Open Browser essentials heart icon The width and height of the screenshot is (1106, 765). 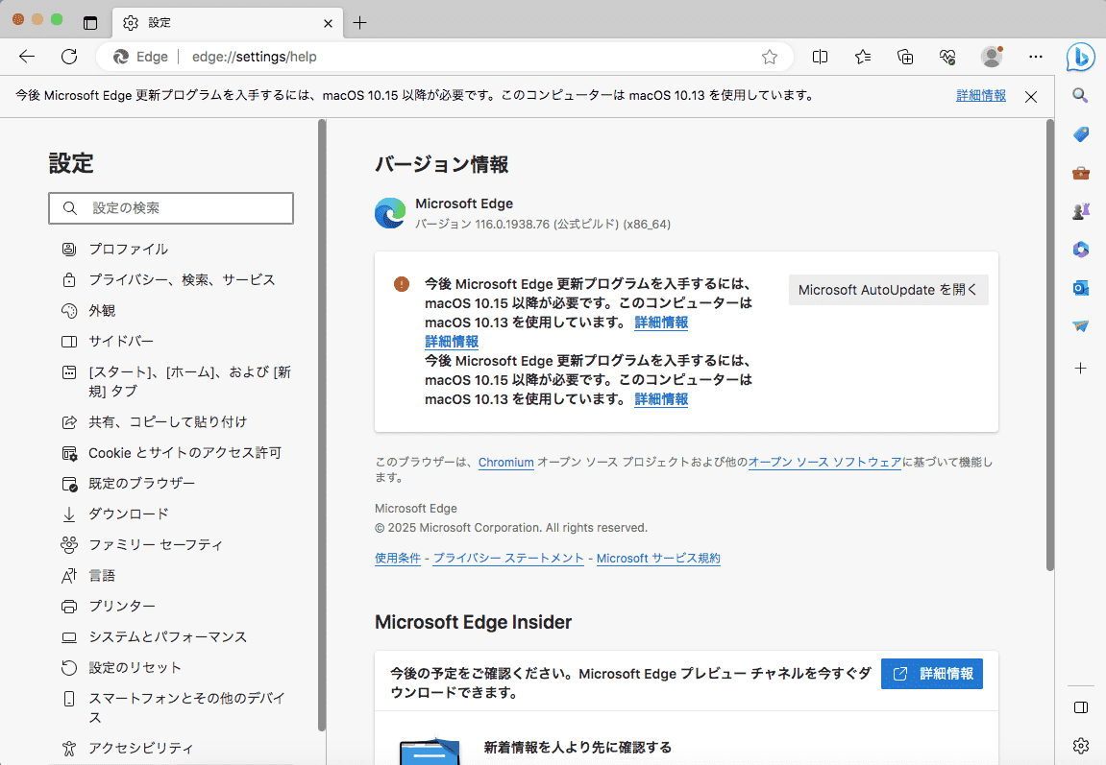pos(947,57)
